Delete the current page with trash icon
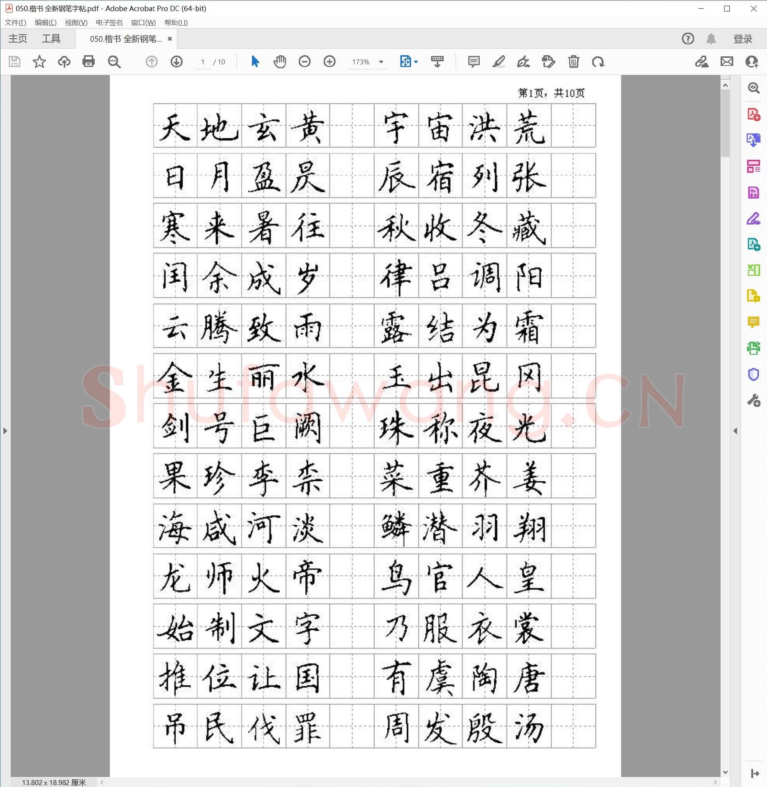The width and height of the screenshot is (767, 787). pos(573,62)
